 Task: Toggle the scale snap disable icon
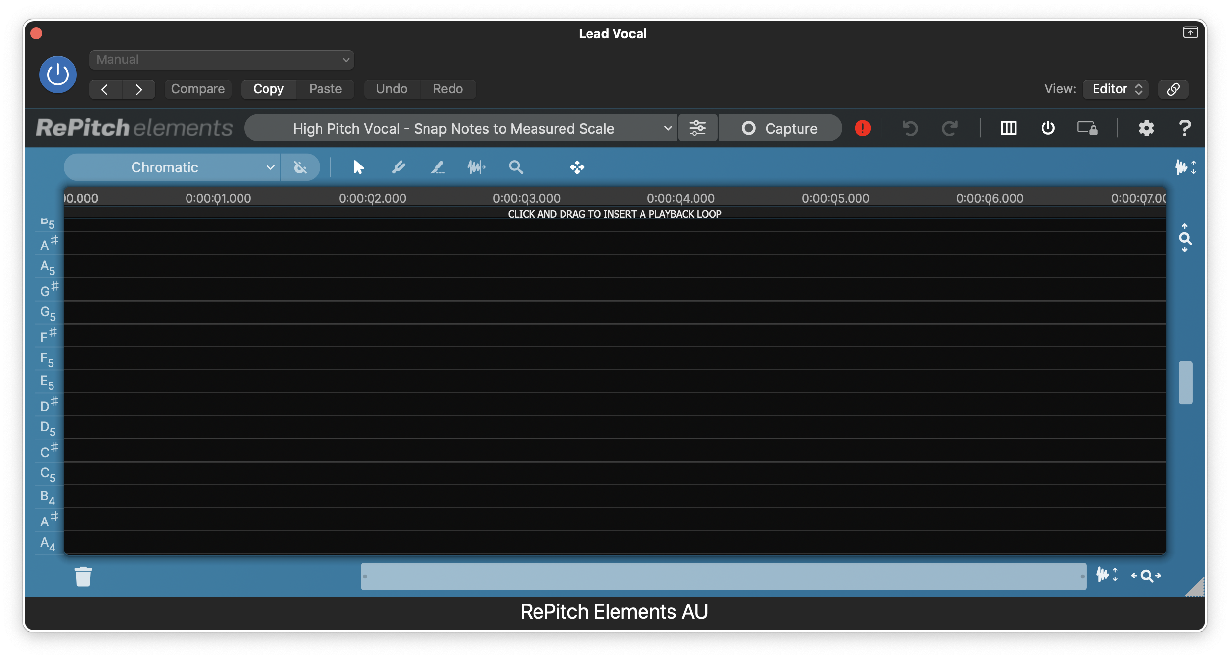pos(300,167)
